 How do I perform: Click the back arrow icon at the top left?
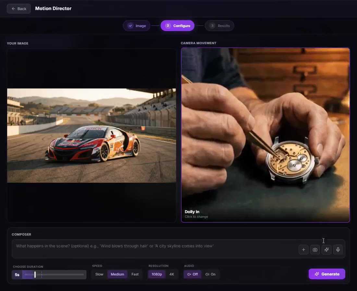13,9
